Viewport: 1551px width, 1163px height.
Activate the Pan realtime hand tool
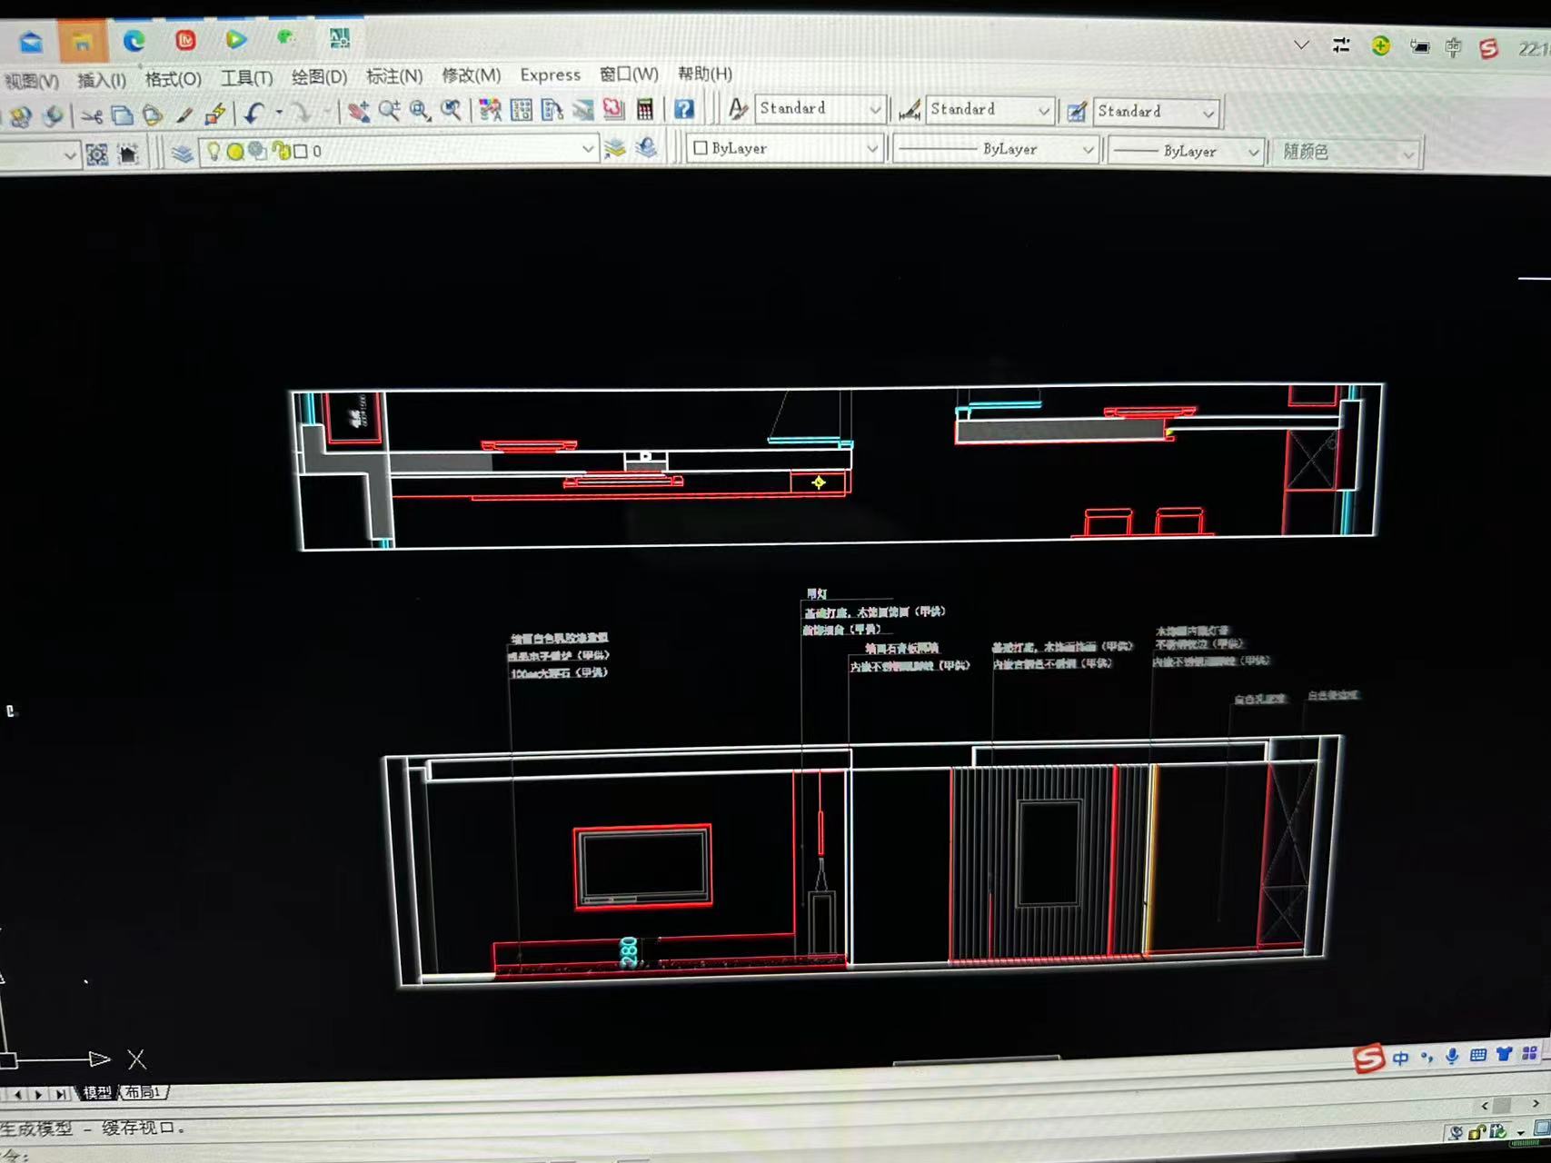(358, 111)
